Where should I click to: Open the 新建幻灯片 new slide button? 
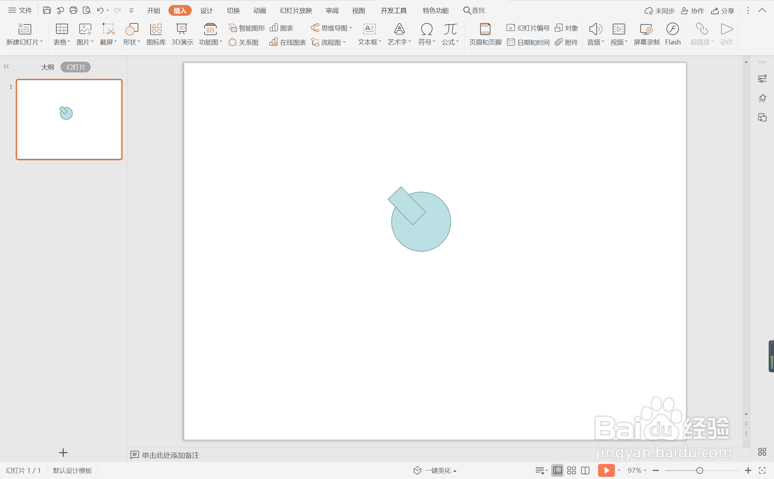click(x=24, y=34)
